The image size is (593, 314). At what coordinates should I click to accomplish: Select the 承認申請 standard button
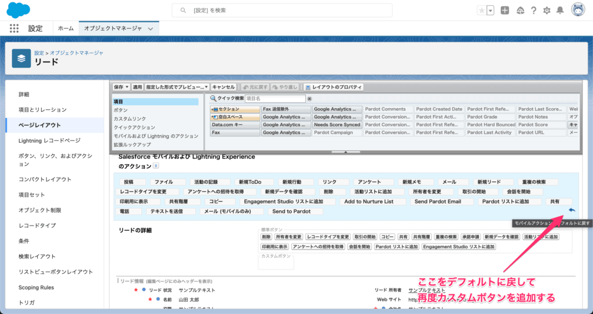[x=470, y=237]
